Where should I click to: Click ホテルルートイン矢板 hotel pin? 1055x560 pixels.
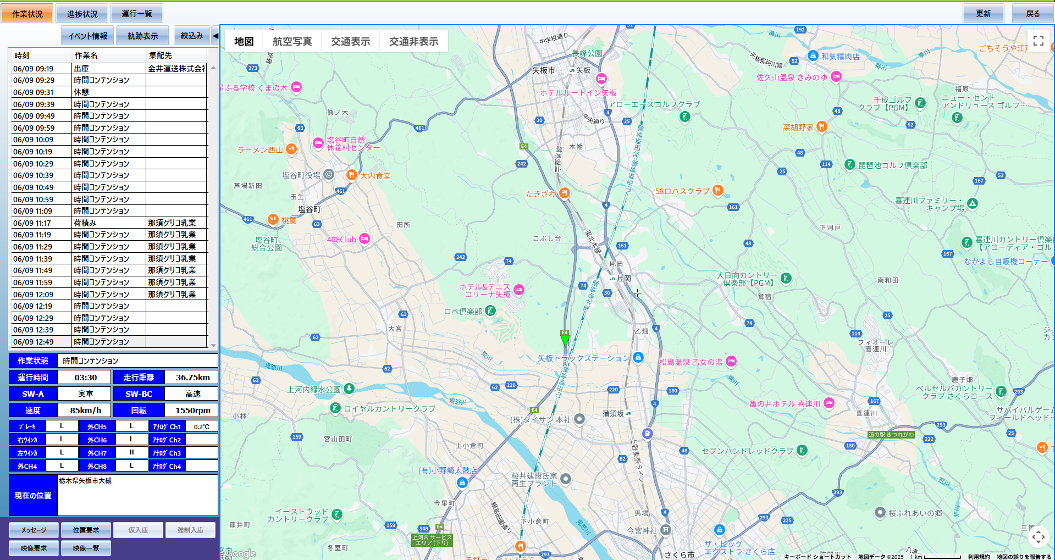pos(601,79)
